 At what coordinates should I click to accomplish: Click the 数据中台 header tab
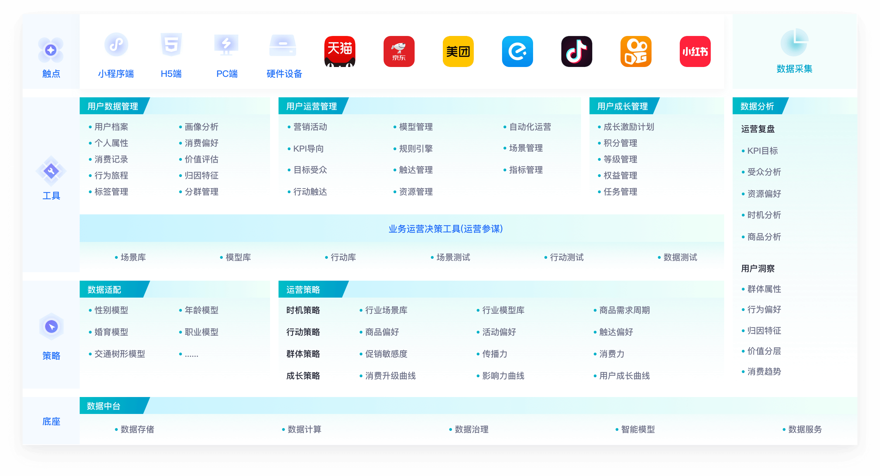104,406
